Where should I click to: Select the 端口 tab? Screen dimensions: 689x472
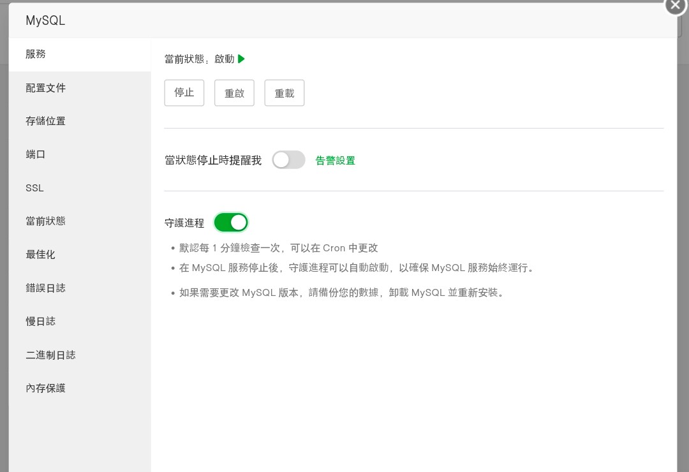pyautogui.click(x=80, y=154)
